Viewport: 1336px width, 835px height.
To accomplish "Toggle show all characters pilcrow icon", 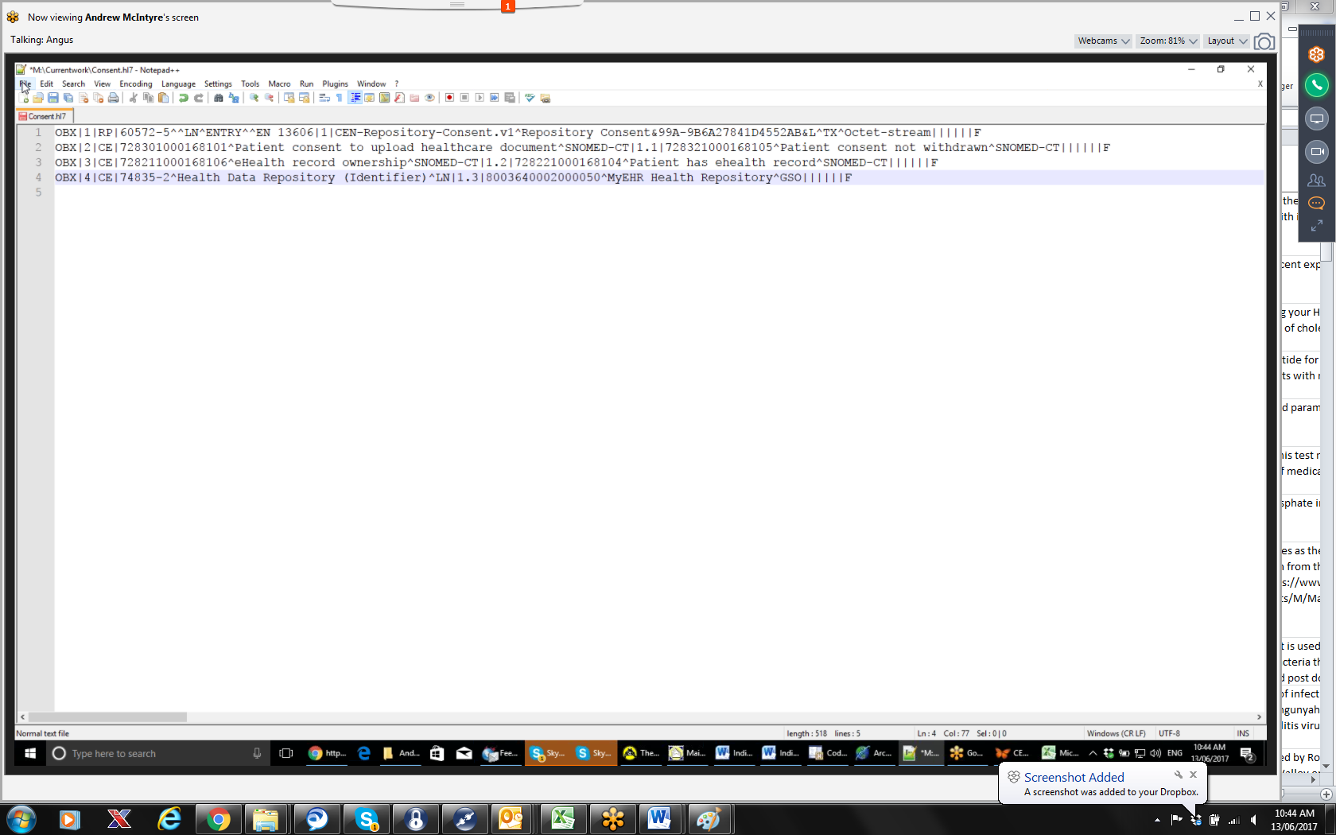I will [339, 98].
